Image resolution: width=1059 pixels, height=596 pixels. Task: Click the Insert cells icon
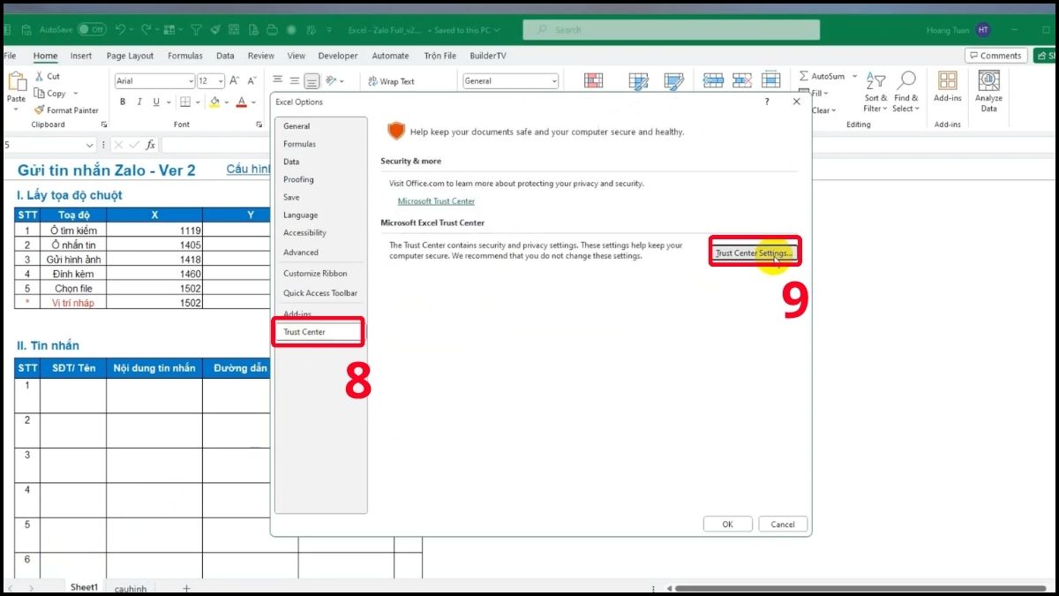tap(712, 80)
